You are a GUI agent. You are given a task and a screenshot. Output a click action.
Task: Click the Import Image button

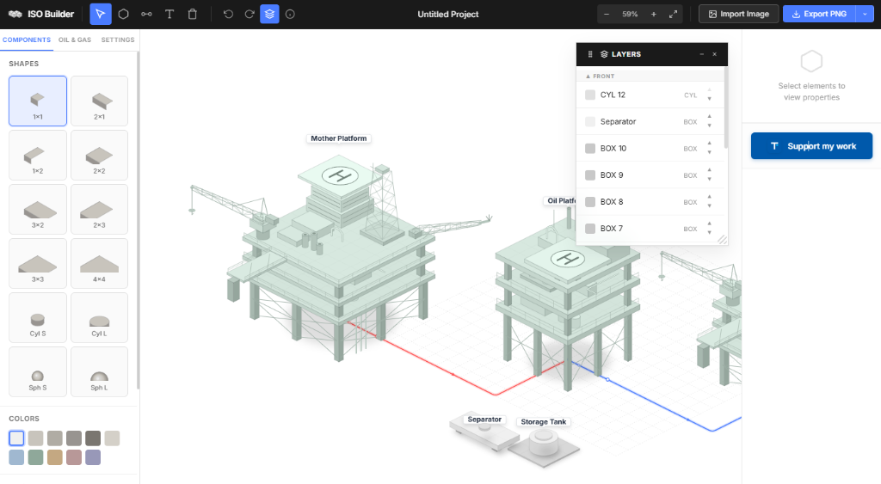pos(738,14)
